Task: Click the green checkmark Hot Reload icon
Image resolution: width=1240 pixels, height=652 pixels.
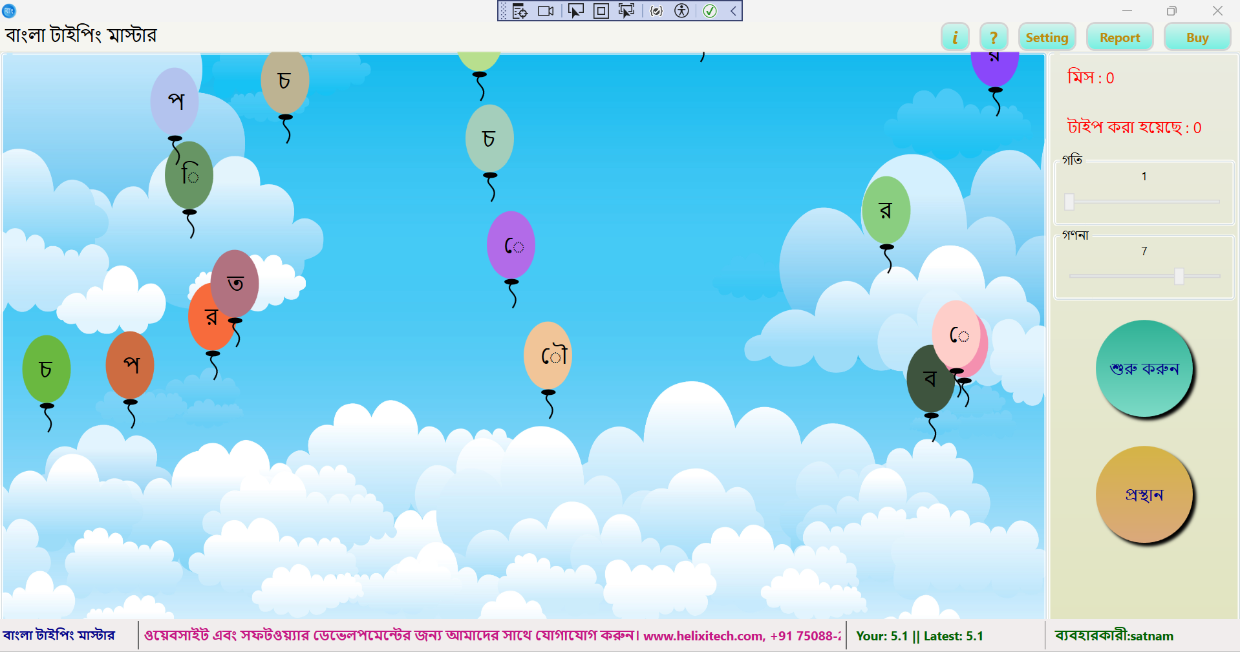Action: 710,11
